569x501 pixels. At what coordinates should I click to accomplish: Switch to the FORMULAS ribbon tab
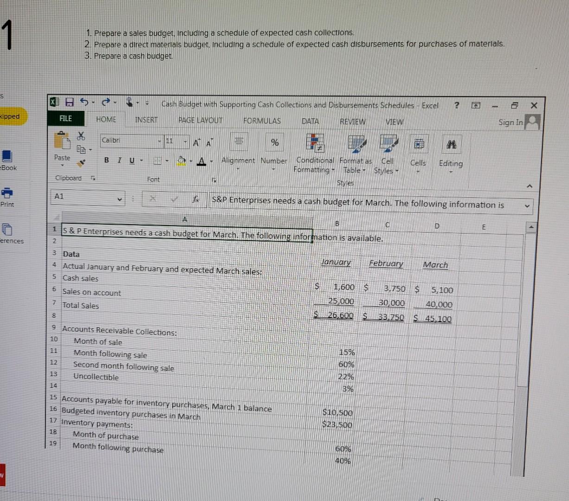click(x=262, y=121)
